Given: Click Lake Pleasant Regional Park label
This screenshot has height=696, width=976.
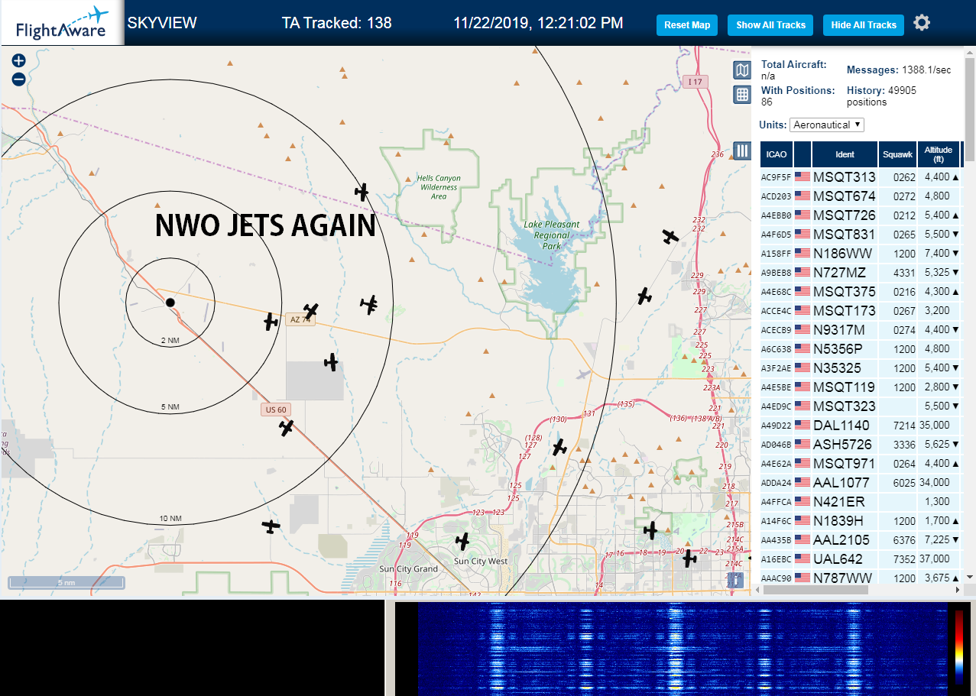Looking at the screenshot, I should point(551,235).
